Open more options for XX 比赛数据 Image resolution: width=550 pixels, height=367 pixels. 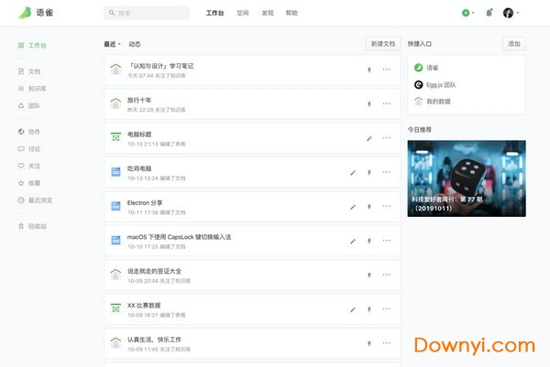[387, 309]
